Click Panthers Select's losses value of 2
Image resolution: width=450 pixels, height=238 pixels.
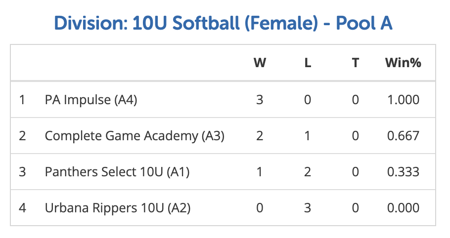(x=308, y=172)
